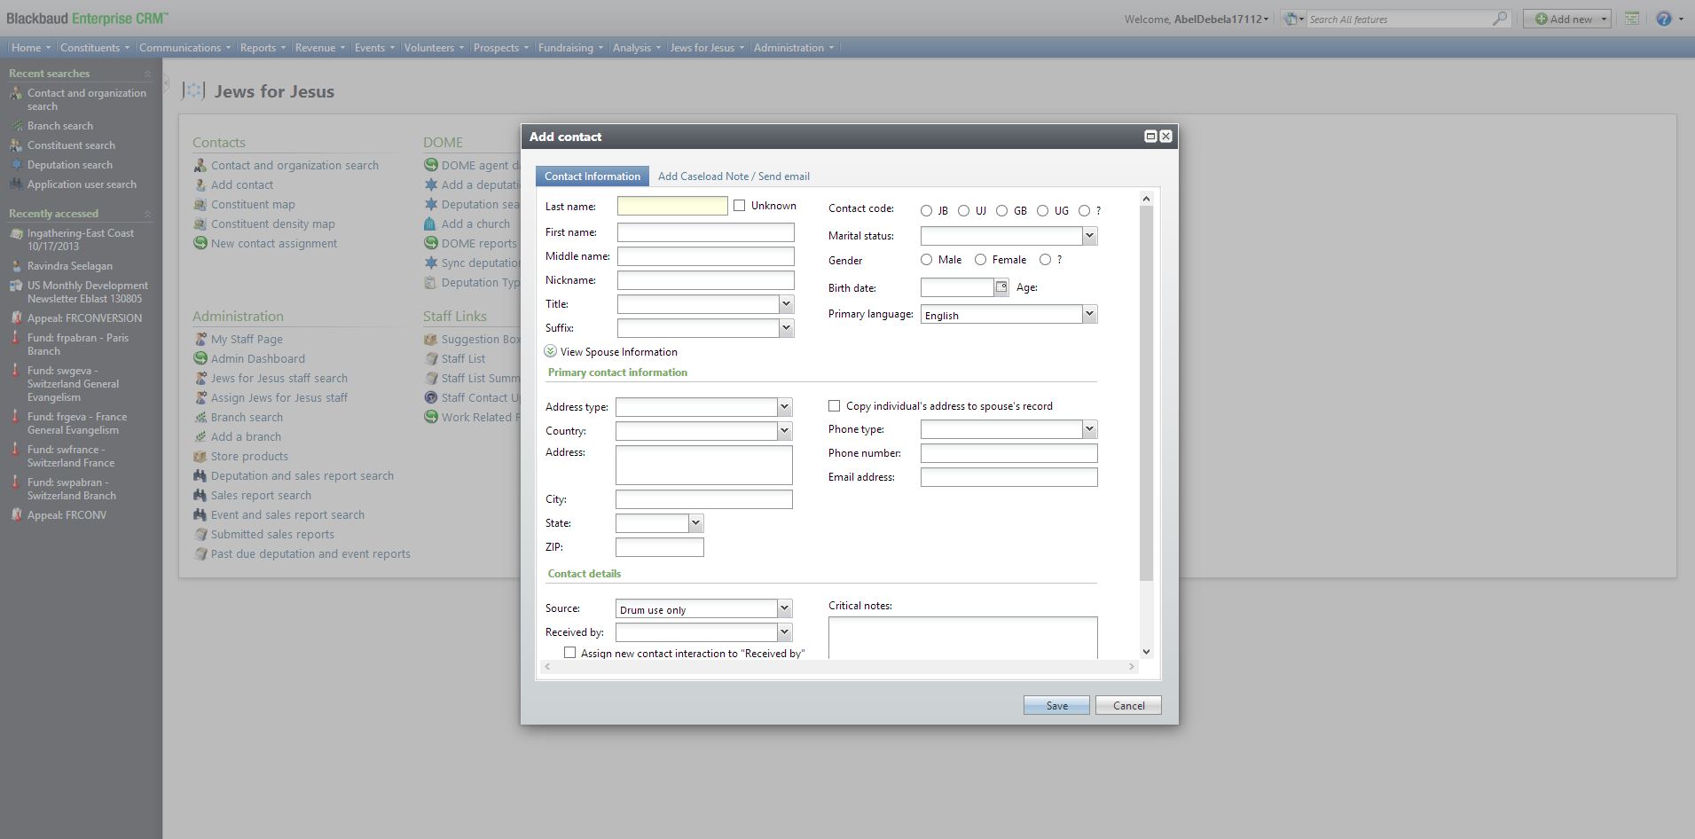Click the Last name input field
Image resolution: width=1695 pixels, height=839 pixels.
[x=672, y=206]
